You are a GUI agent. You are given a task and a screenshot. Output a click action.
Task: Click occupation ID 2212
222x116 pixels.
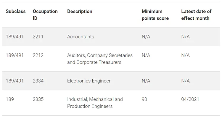point(38,55)
